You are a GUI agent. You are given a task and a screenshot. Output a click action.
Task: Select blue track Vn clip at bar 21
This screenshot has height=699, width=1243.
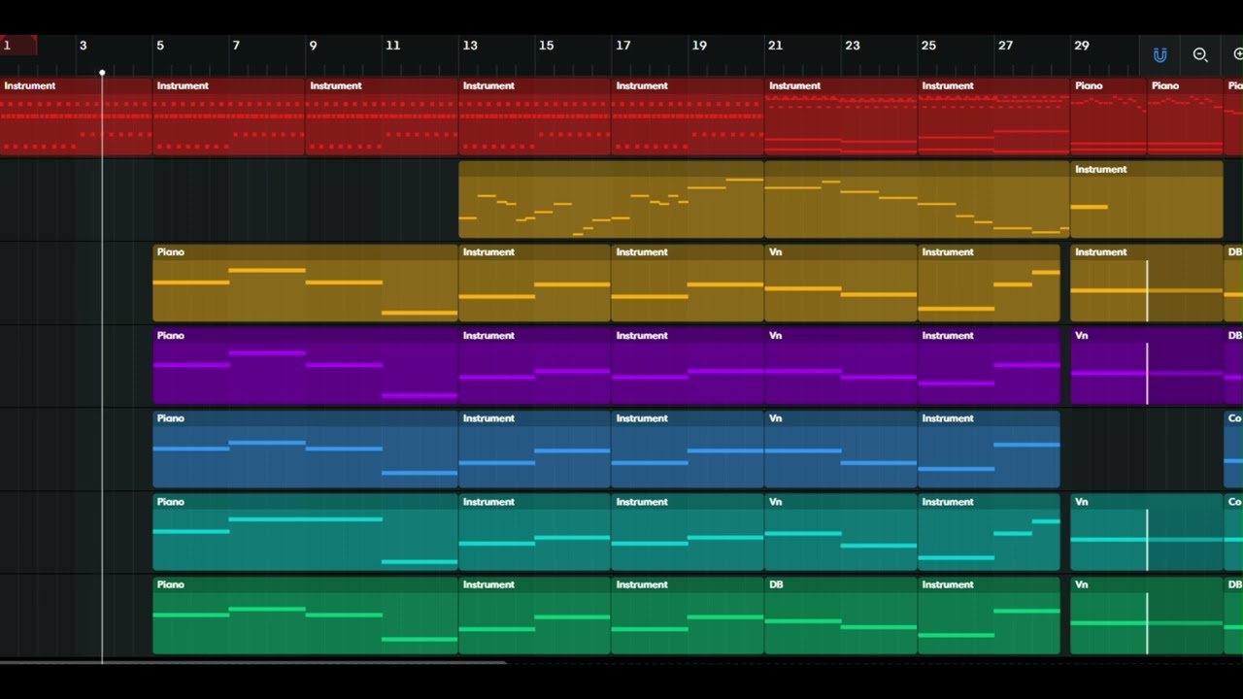[x=841, y=449]
